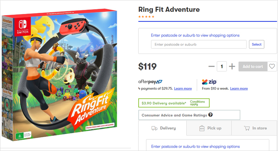The image size is (278, 151).
Task: Focus the postcode or suburb input field
Action: tap(199, 45)
